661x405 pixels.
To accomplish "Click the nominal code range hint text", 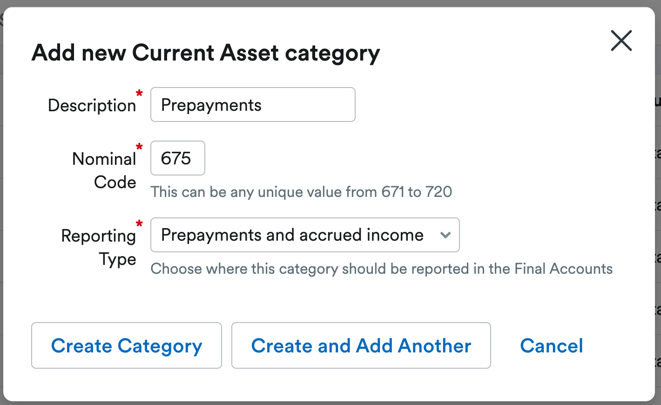I will (x=301, y=192).
